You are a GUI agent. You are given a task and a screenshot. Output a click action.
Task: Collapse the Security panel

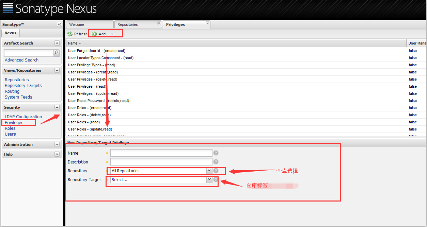57,107
